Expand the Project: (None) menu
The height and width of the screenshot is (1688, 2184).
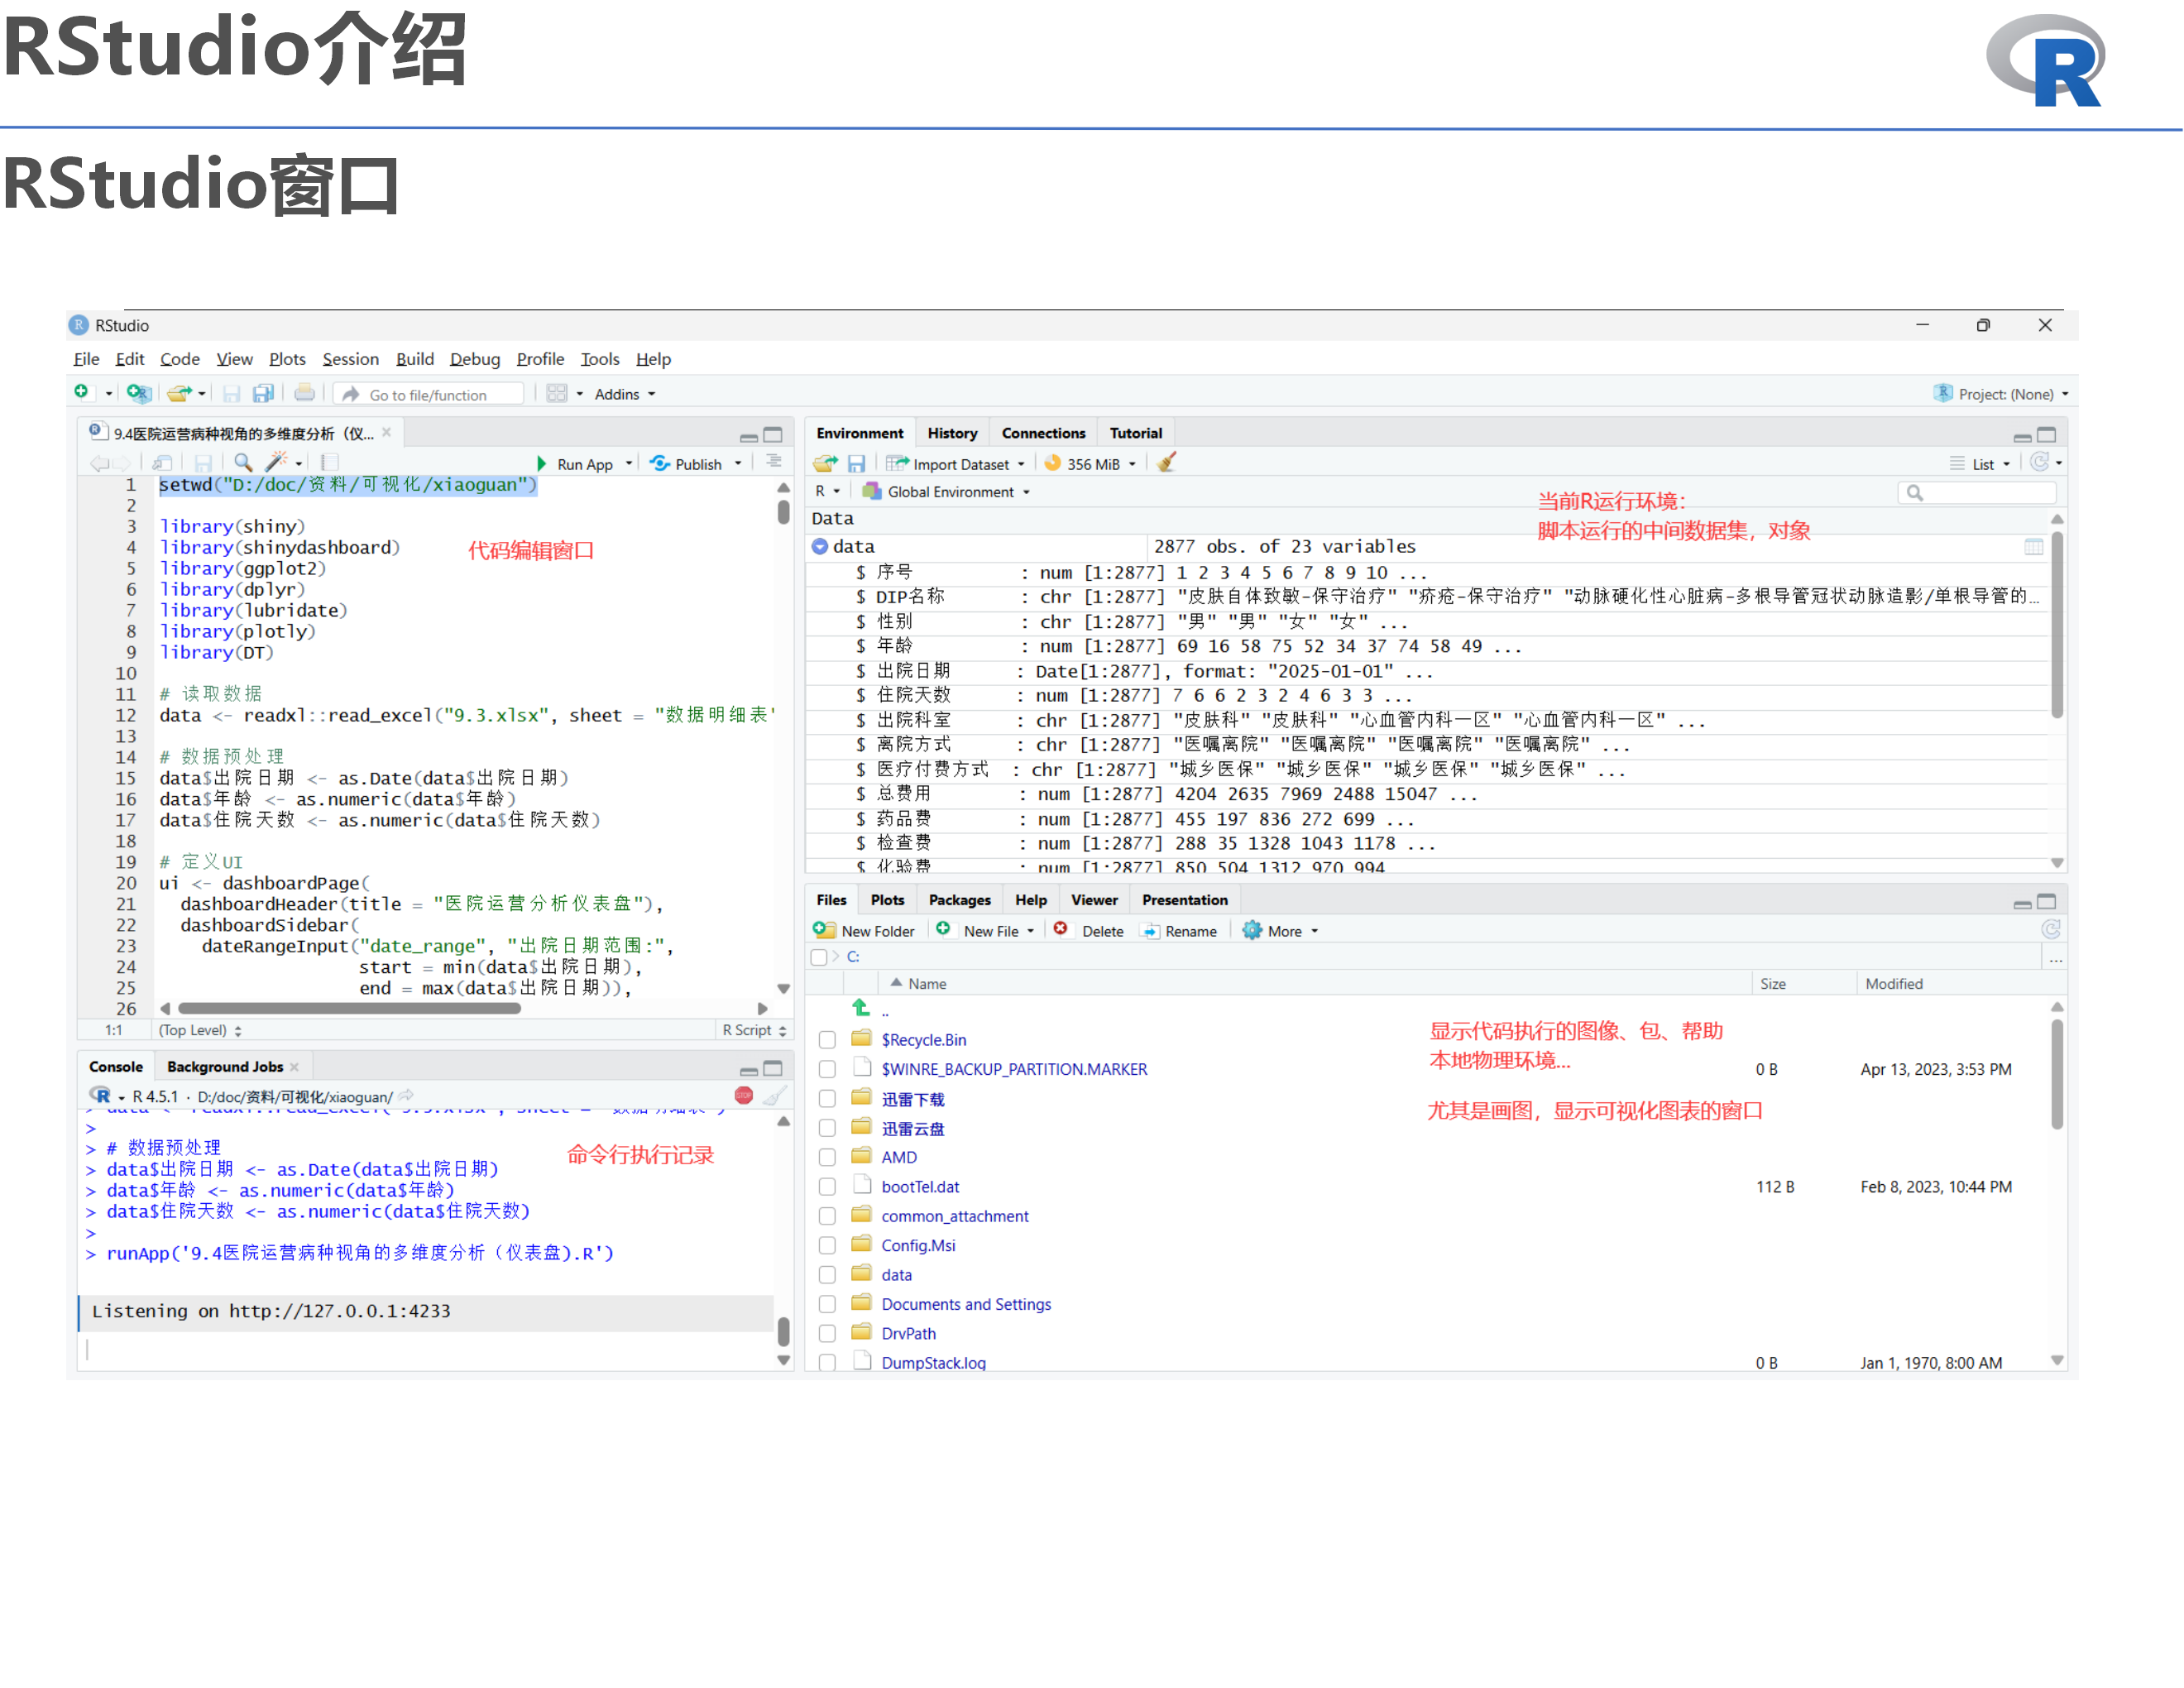[2001, 394]
